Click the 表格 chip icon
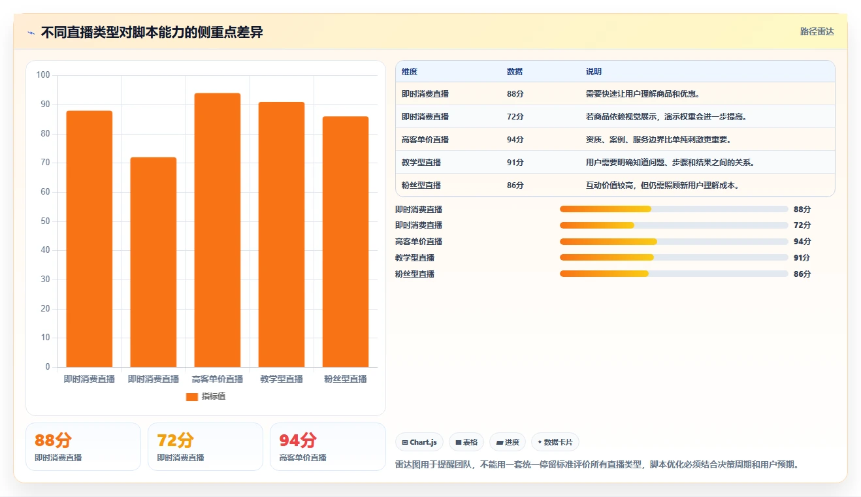Image resolution: width=861 pixels, height=497 pixels. coord(459,443)
